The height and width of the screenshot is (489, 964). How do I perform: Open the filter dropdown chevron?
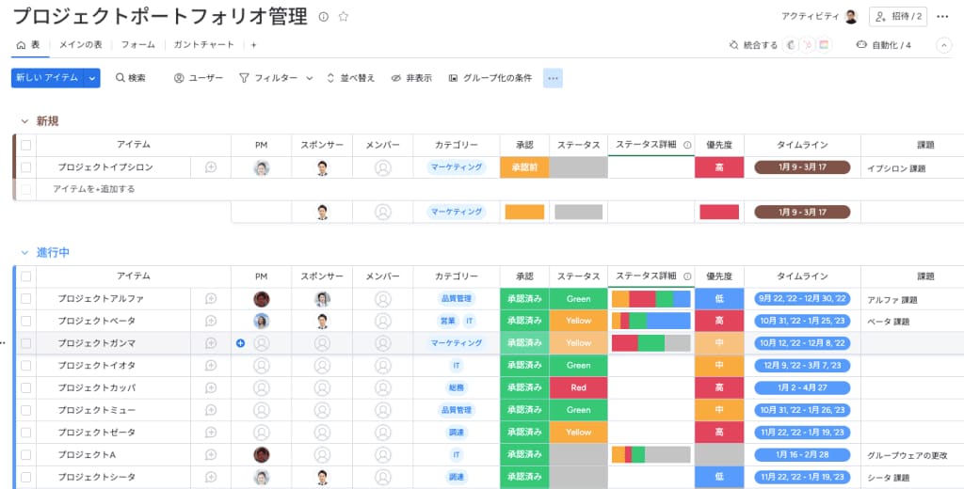coord(309,78)
